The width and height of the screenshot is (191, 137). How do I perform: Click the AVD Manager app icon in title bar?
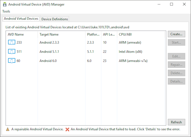5,4
